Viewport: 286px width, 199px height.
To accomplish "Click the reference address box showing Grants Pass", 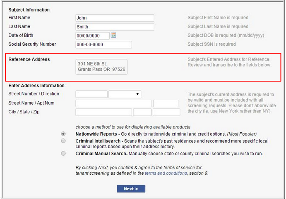I will click(x=102, y=67).
